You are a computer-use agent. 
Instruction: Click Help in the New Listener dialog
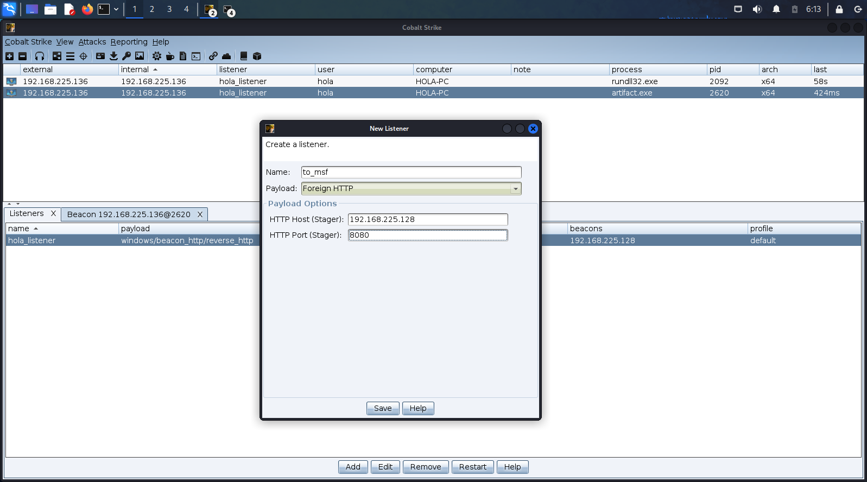(x=418, y=408)
